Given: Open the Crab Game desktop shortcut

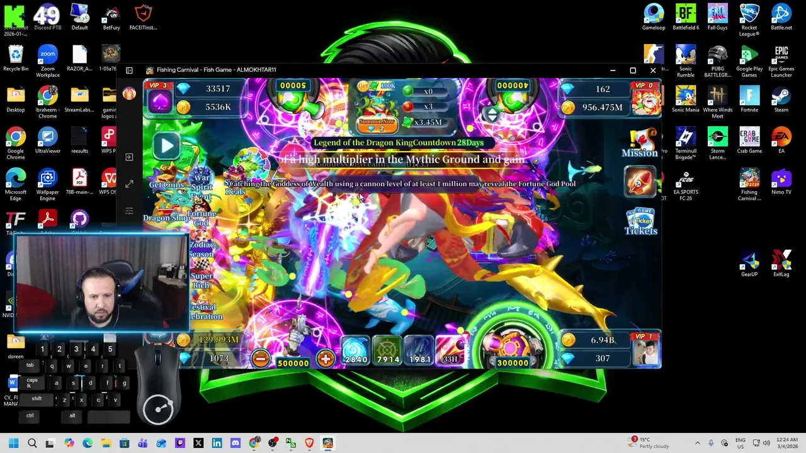Looking at the screenshot, I should coord(749,141).
